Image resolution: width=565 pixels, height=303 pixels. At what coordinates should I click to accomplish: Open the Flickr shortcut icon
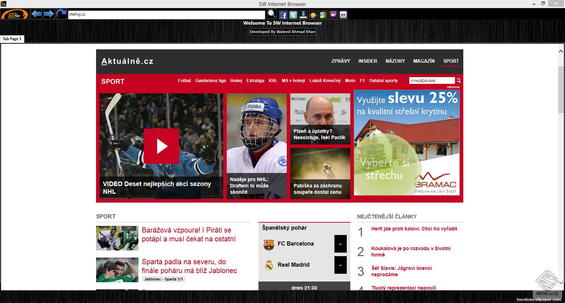click(343, 15)
